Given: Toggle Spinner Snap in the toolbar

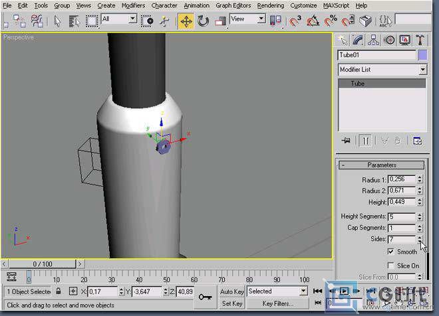Looking at the screenshot, I should (348, 21).
